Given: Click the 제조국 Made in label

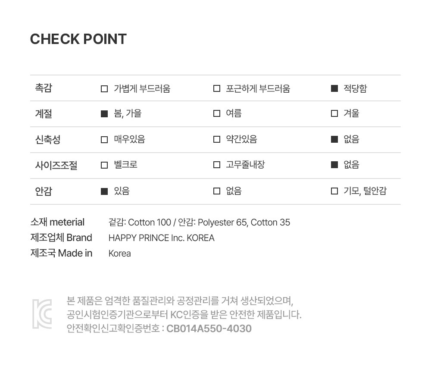Looking at the screenshot, I should click(x=61, y=253).
